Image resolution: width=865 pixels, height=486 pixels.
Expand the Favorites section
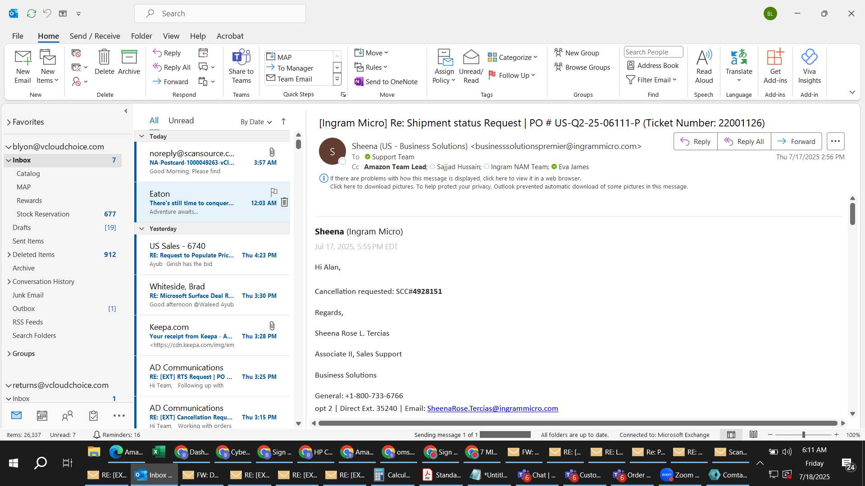tap(9, 122)
